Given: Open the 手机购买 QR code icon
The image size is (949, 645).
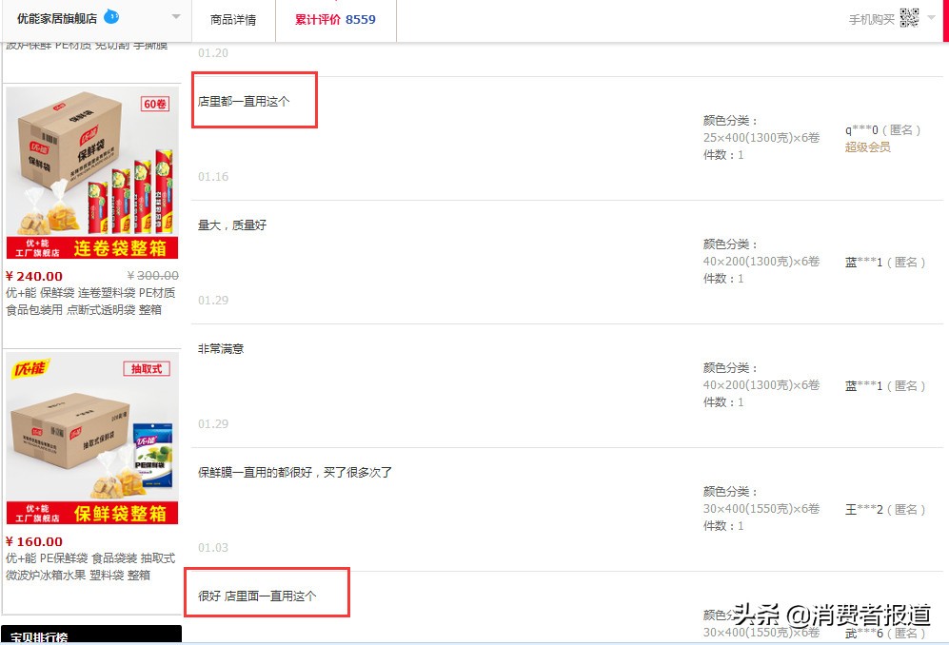Looking at the screenshot, I should coord(909,18).
